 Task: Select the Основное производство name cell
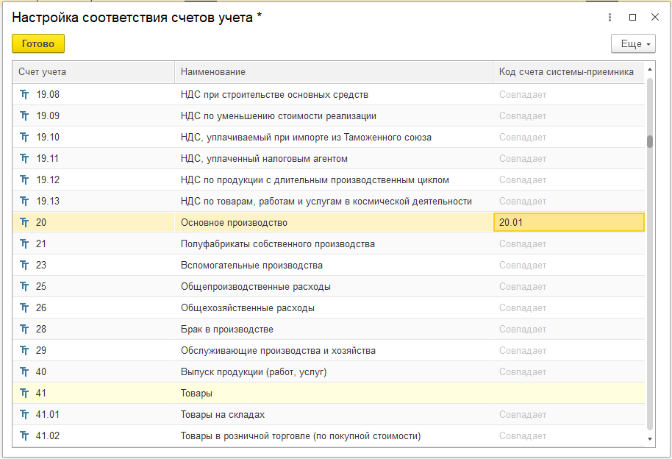click(334, 223)
